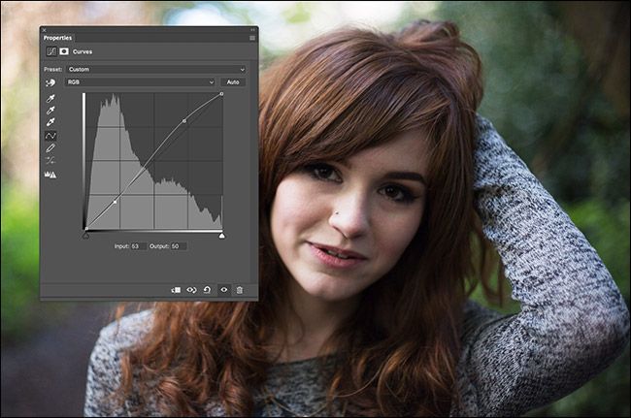
Task: Select the pencil draw curve tool
Action: click(x=50, y=148)
